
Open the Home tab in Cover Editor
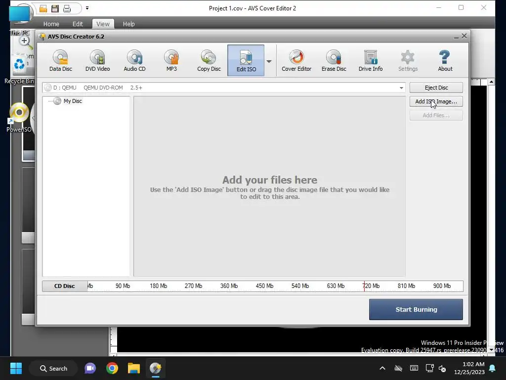[51, 24]
